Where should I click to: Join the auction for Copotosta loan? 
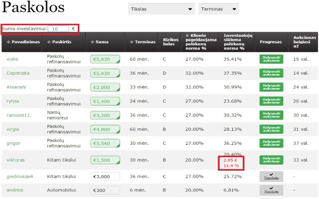(x=271, y=73)
